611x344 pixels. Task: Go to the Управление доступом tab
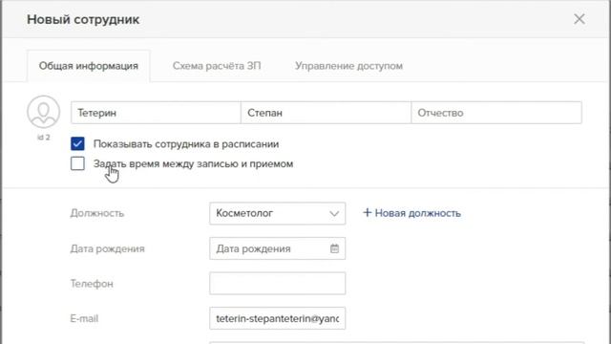pos(348,66)
